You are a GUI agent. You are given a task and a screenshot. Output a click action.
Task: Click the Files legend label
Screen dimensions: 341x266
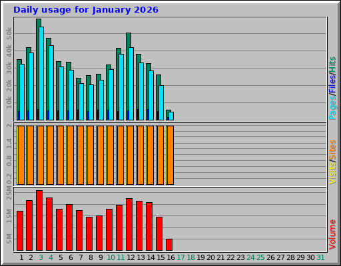point(332,84)
